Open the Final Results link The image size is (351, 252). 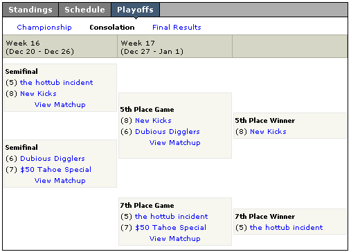177,28
